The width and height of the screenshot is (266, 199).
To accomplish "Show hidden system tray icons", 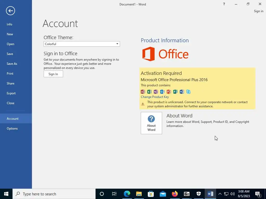I will point(220,194).
